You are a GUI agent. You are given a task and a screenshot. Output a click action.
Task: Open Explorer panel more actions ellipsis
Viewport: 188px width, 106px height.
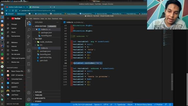58,22
